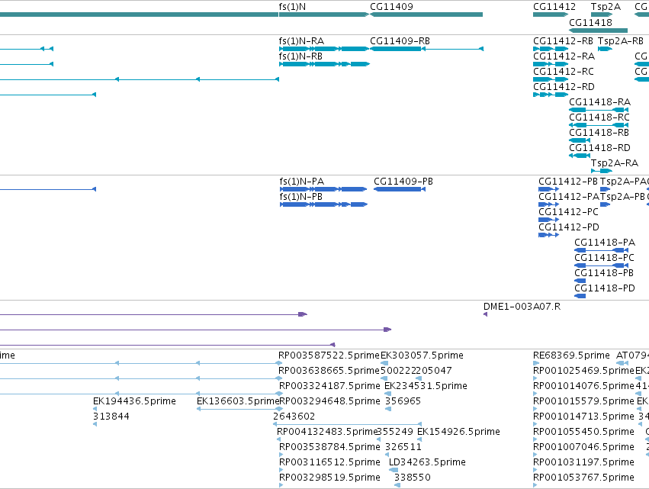Viewport: 649px width, 489px height.
Task: Click RP003298519.5prime EST label
Action: pos(329,478)
